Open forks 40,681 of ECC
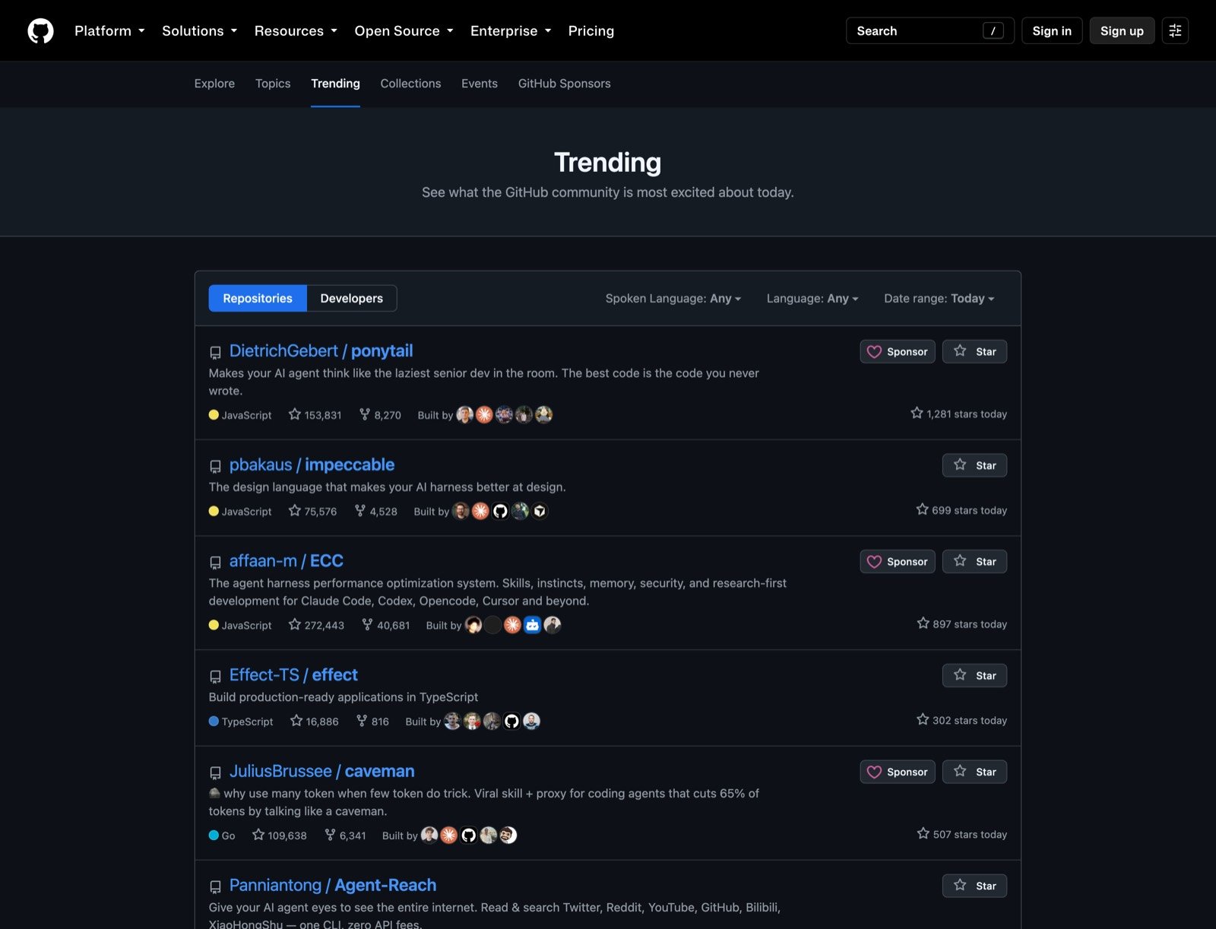This screenshot has height=929, width=1216. point(385,625)
